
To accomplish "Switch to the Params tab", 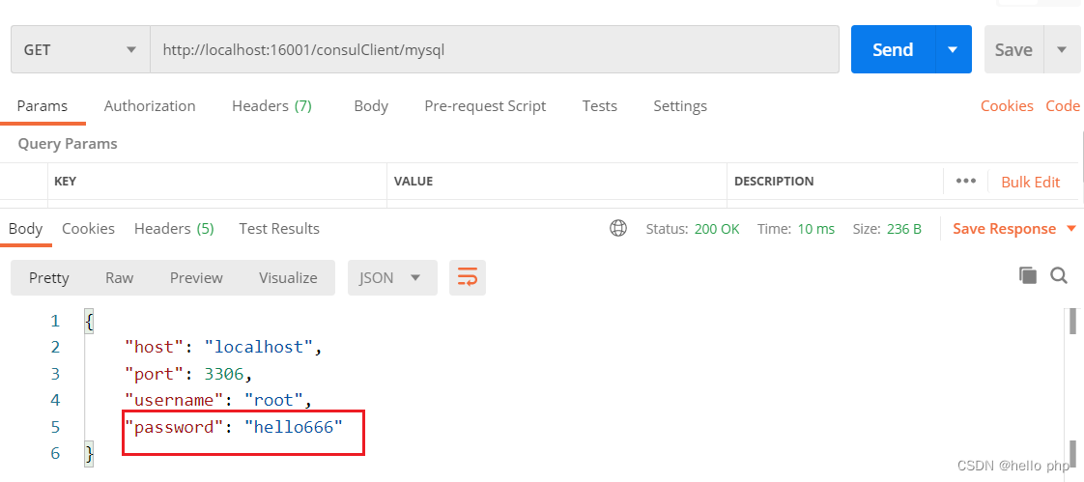I will (43, 106).
